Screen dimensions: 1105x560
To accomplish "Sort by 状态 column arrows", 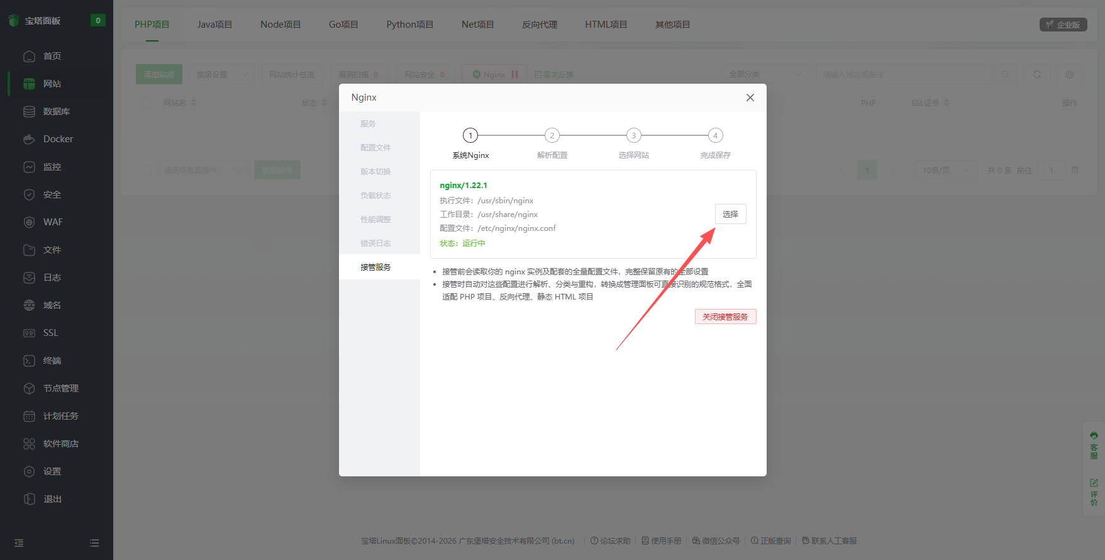I will (x=325, y=103).
